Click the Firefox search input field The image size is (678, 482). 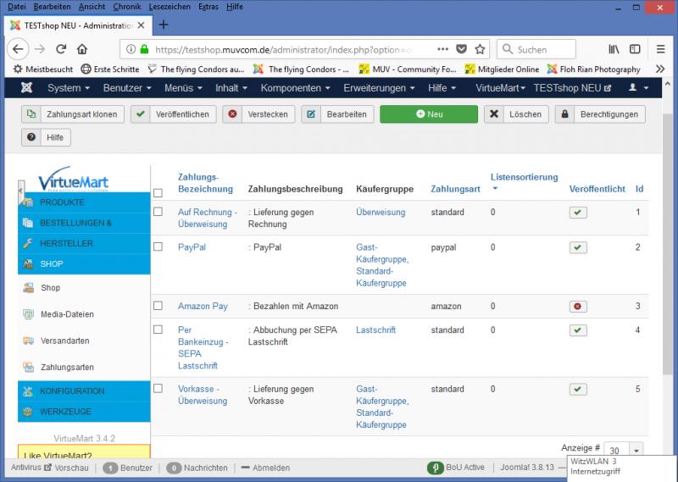pyautogui.click(x=542, y=49)
